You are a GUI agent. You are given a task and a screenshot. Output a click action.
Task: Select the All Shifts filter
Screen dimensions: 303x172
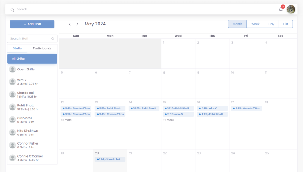click(x=32, y=59)
